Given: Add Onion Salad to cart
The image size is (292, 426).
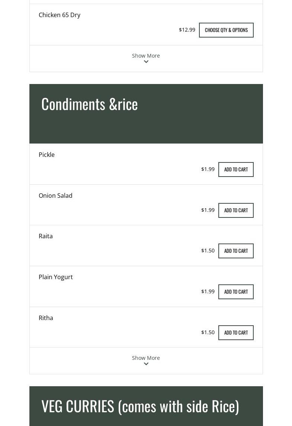Looking at the screenshot, I should pos(236,210).
